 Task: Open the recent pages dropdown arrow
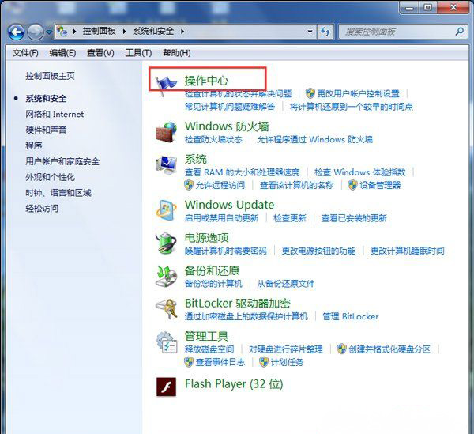(49, 32)
